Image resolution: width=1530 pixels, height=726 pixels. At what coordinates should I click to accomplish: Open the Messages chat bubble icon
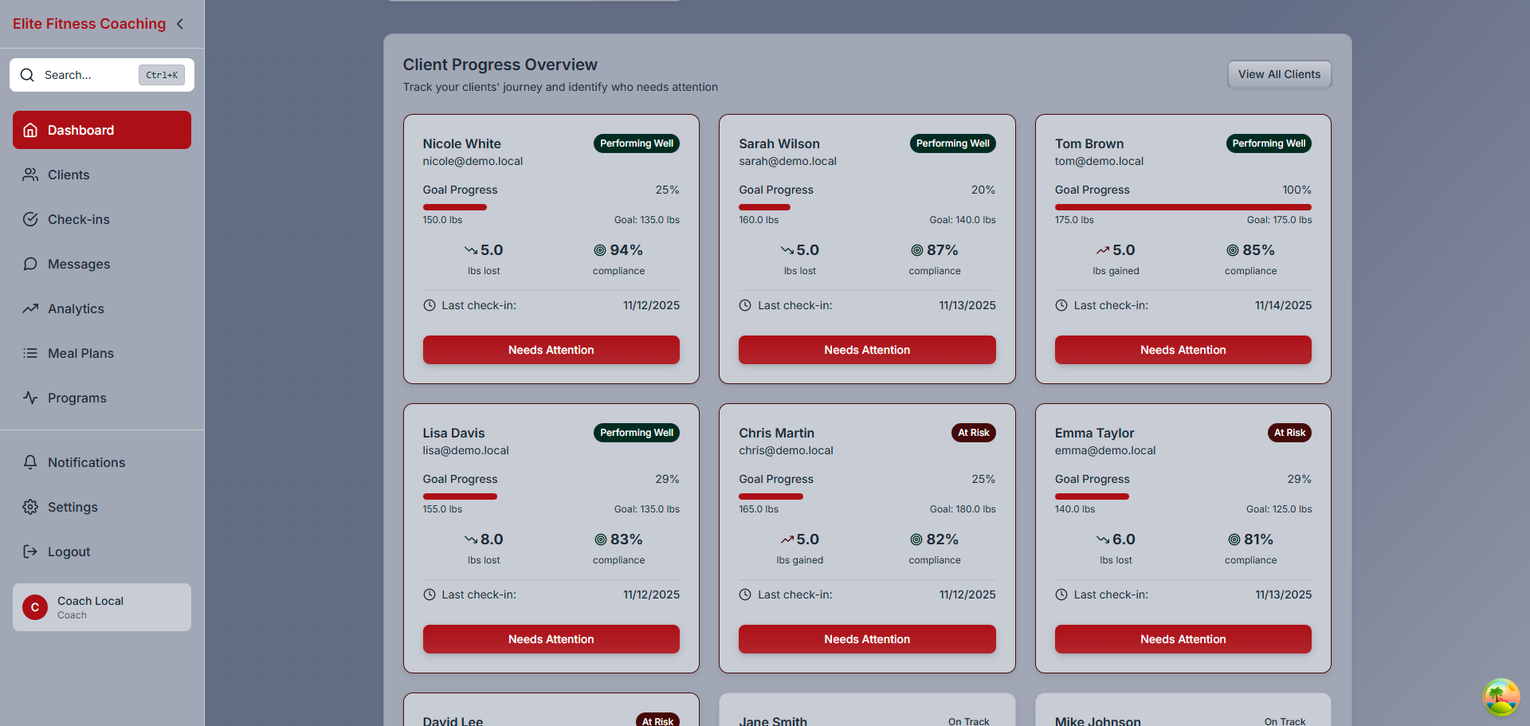[x=30, y=264]
